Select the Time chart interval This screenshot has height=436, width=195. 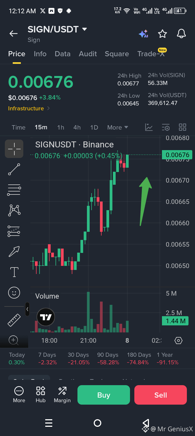(x=18, y=127)
